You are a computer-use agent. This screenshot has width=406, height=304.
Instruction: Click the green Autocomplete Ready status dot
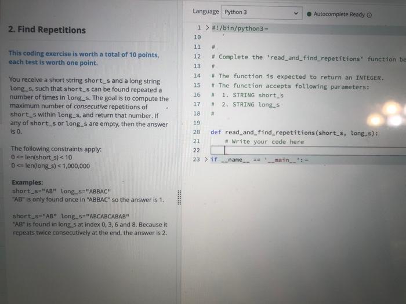[x=309, y=14]
